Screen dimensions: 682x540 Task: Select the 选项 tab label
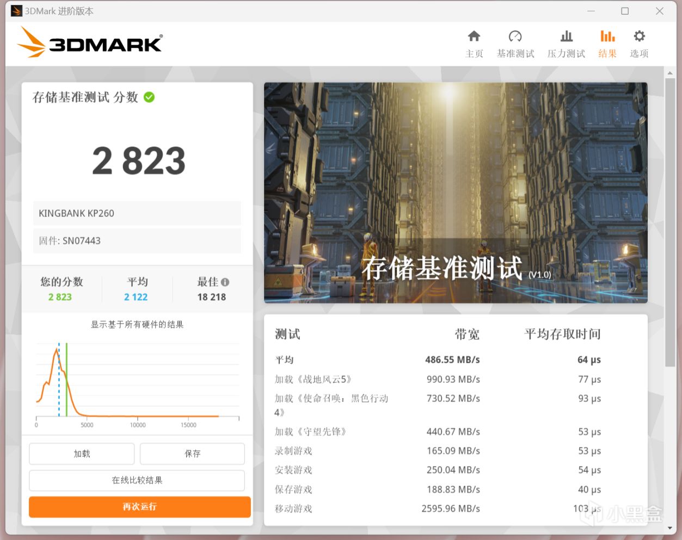pos(640,54)
